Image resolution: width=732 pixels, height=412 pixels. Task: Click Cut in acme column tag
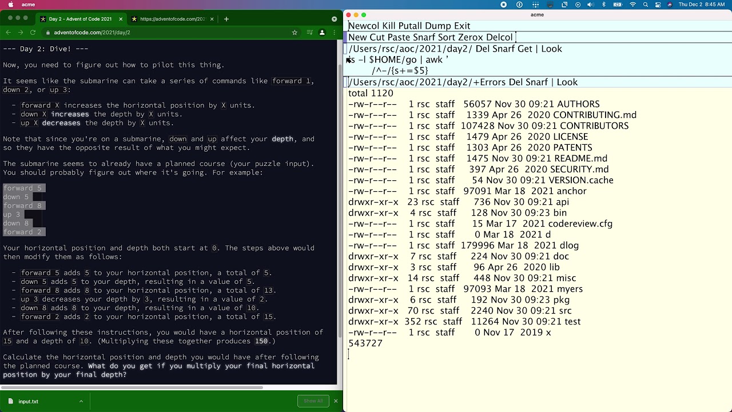pyautogui.click(x=377, y=37)
